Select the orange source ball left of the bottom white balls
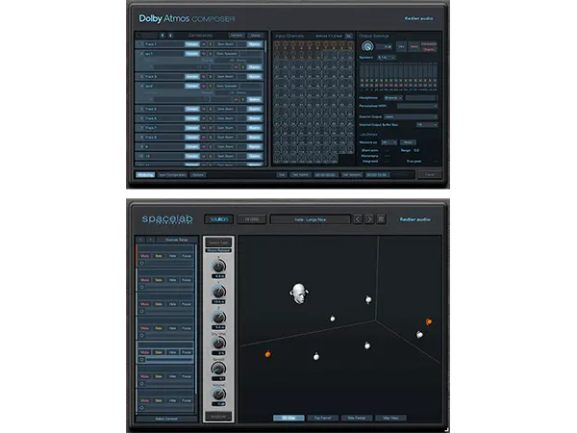 pyautogui.click(x=268, y=354)
